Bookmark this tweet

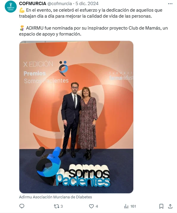[x=161, y=206]
